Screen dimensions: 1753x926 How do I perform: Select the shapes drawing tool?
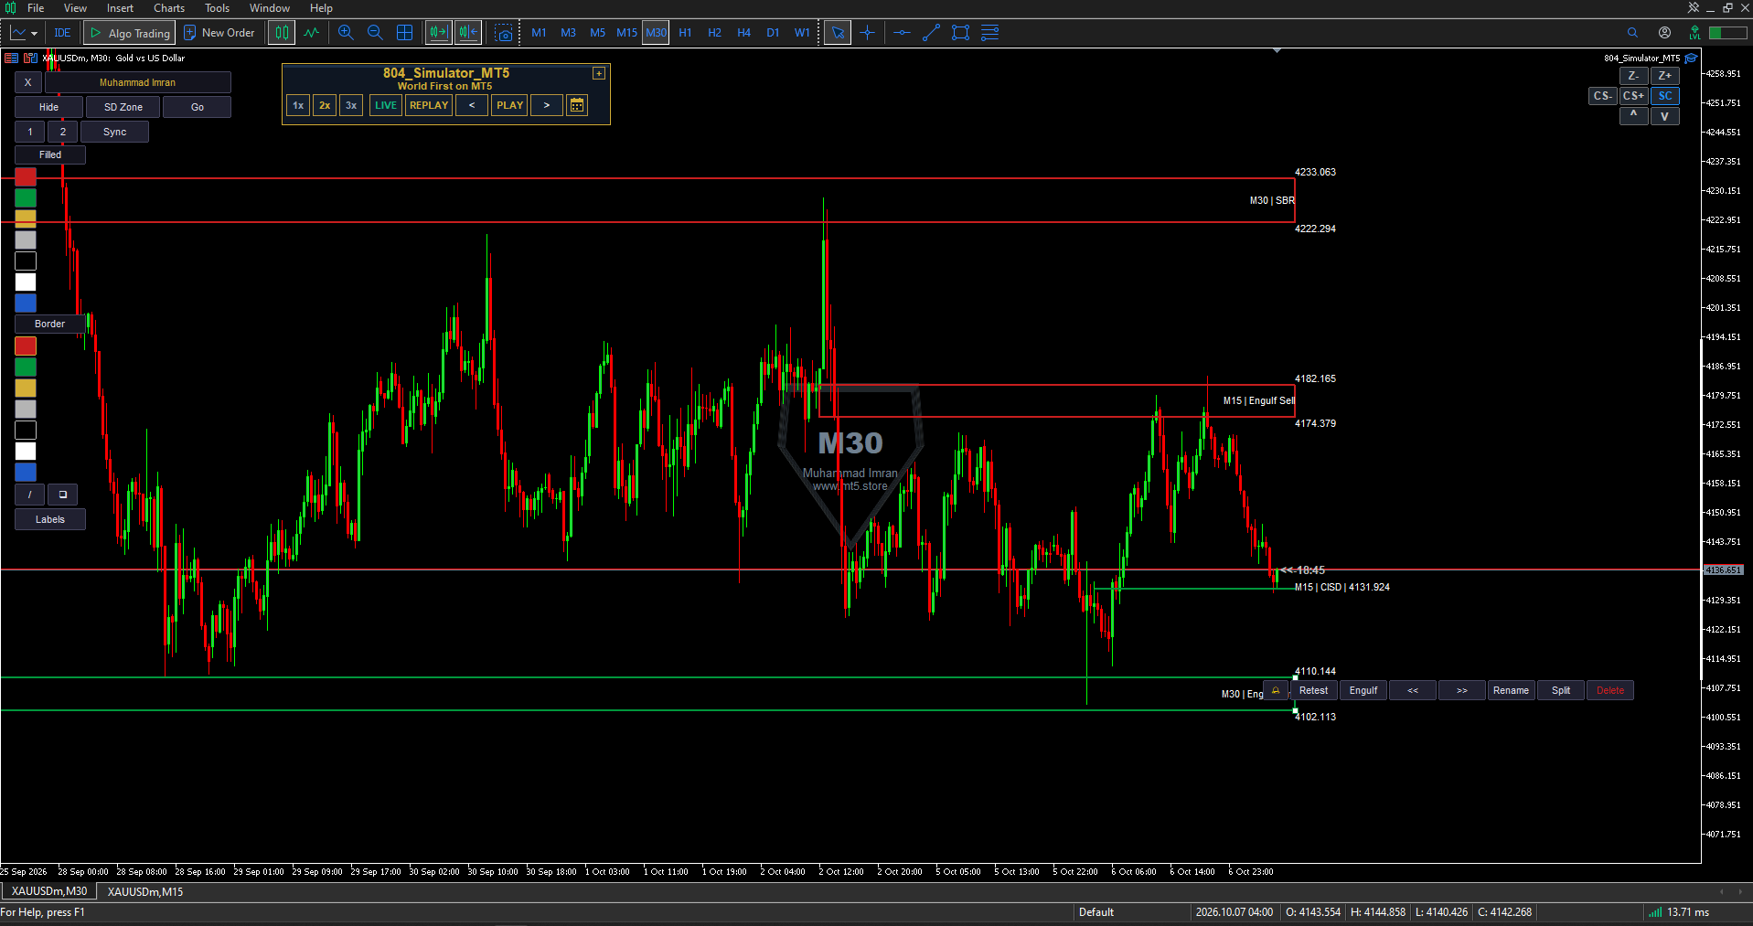[x=960, y=33]
